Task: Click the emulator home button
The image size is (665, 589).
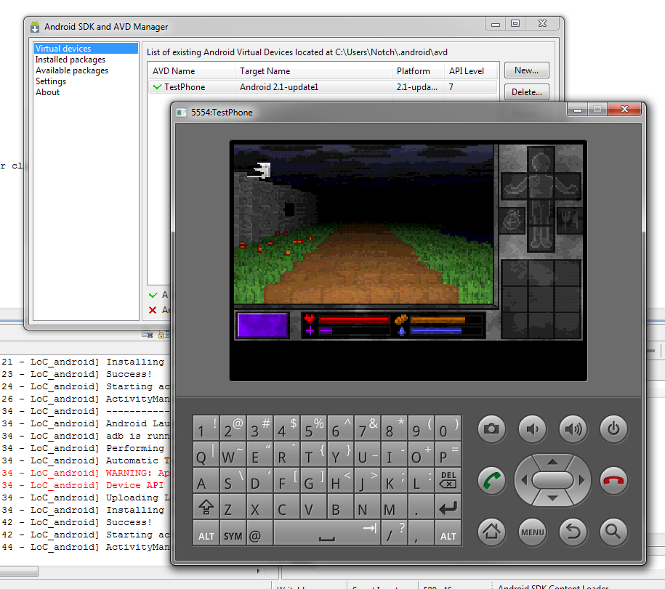Action: (491, 532)
